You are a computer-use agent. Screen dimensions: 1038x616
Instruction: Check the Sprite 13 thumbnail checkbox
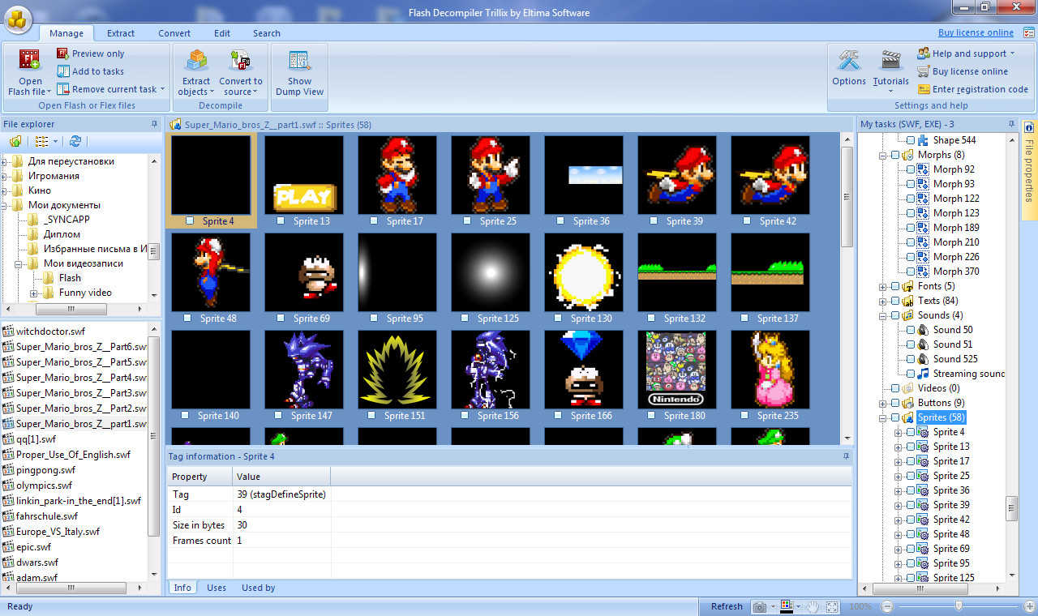tap(282, 221)
